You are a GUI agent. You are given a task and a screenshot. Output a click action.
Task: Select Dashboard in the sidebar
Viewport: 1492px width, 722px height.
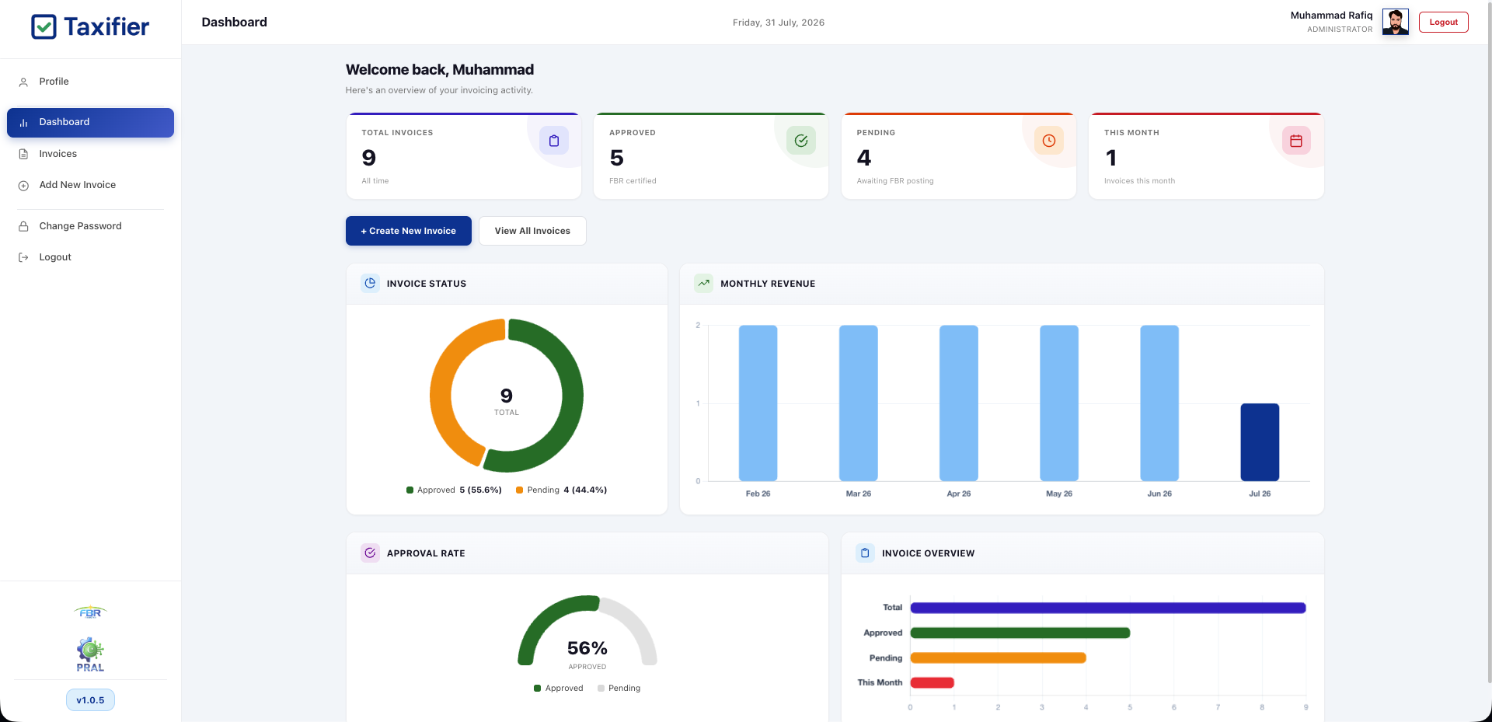click(90, 122)
